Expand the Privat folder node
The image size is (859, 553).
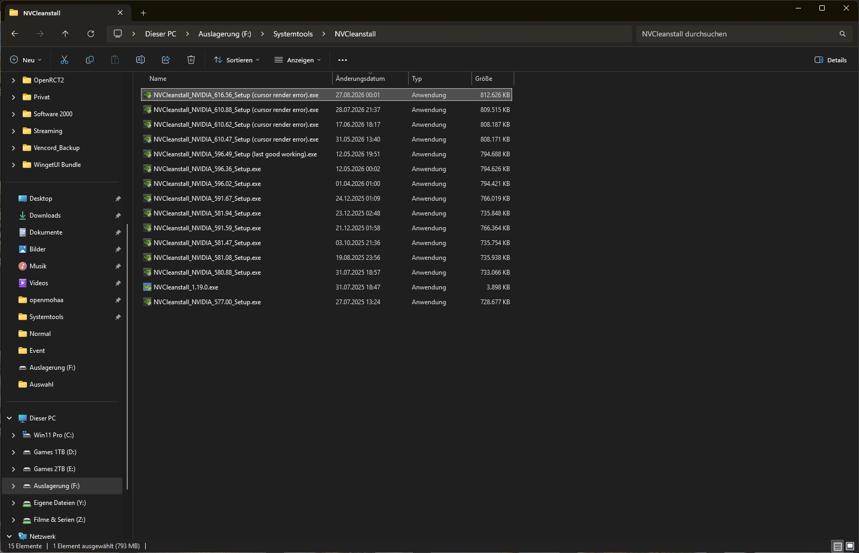pyautogui.click(x=13, y=97)
